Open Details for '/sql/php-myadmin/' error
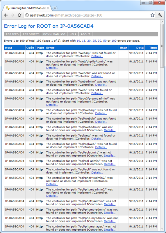Screen dimensions: 166x233 tap(110, 221)
